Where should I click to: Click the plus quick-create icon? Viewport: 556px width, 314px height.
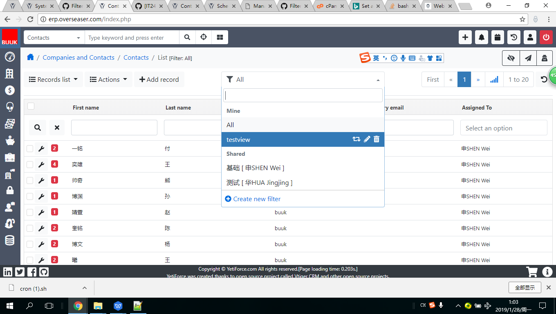465,38
